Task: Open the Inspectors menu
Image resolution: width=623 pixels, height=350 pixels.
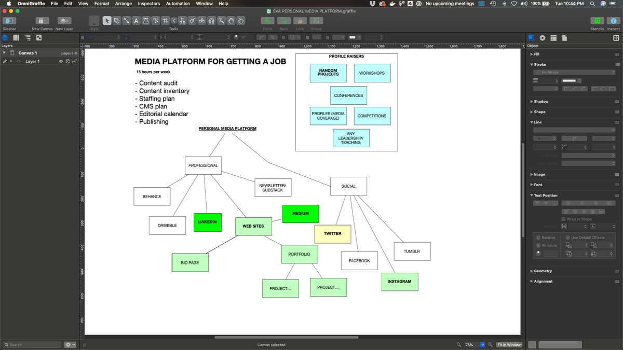Action: (148, 4)
